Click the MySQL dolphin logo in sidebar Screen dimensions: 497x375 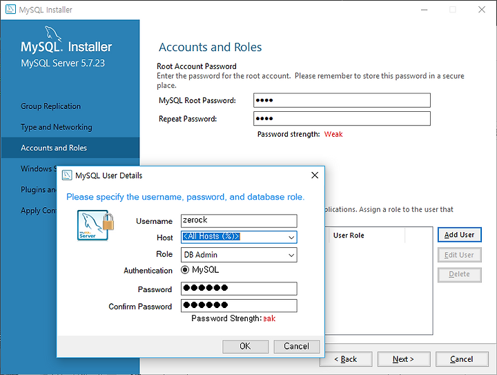[52, 33]
